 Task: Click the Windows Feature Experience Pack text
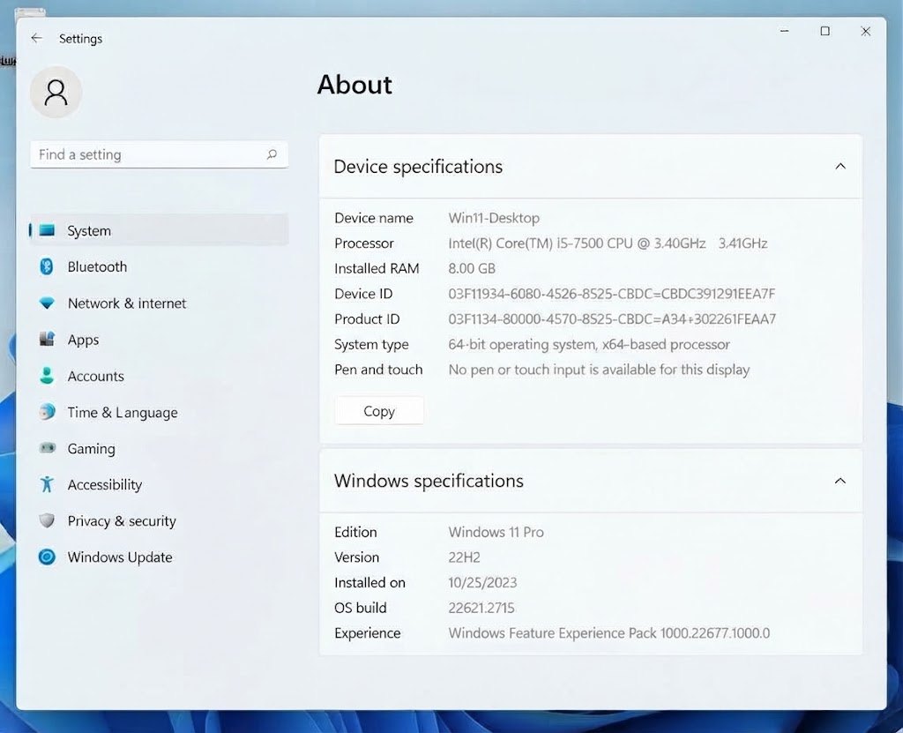(x=608, y=632)
